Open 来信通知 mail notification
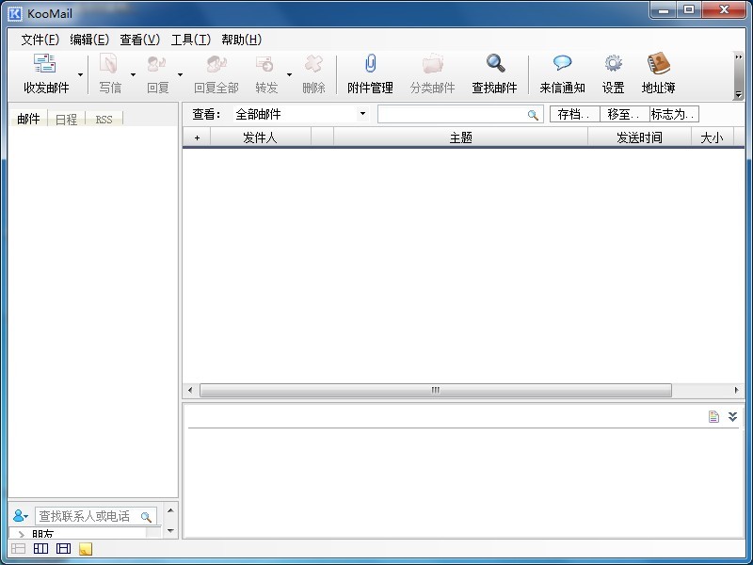This screenshot has height=565, width=753. (x=562, y=64)
